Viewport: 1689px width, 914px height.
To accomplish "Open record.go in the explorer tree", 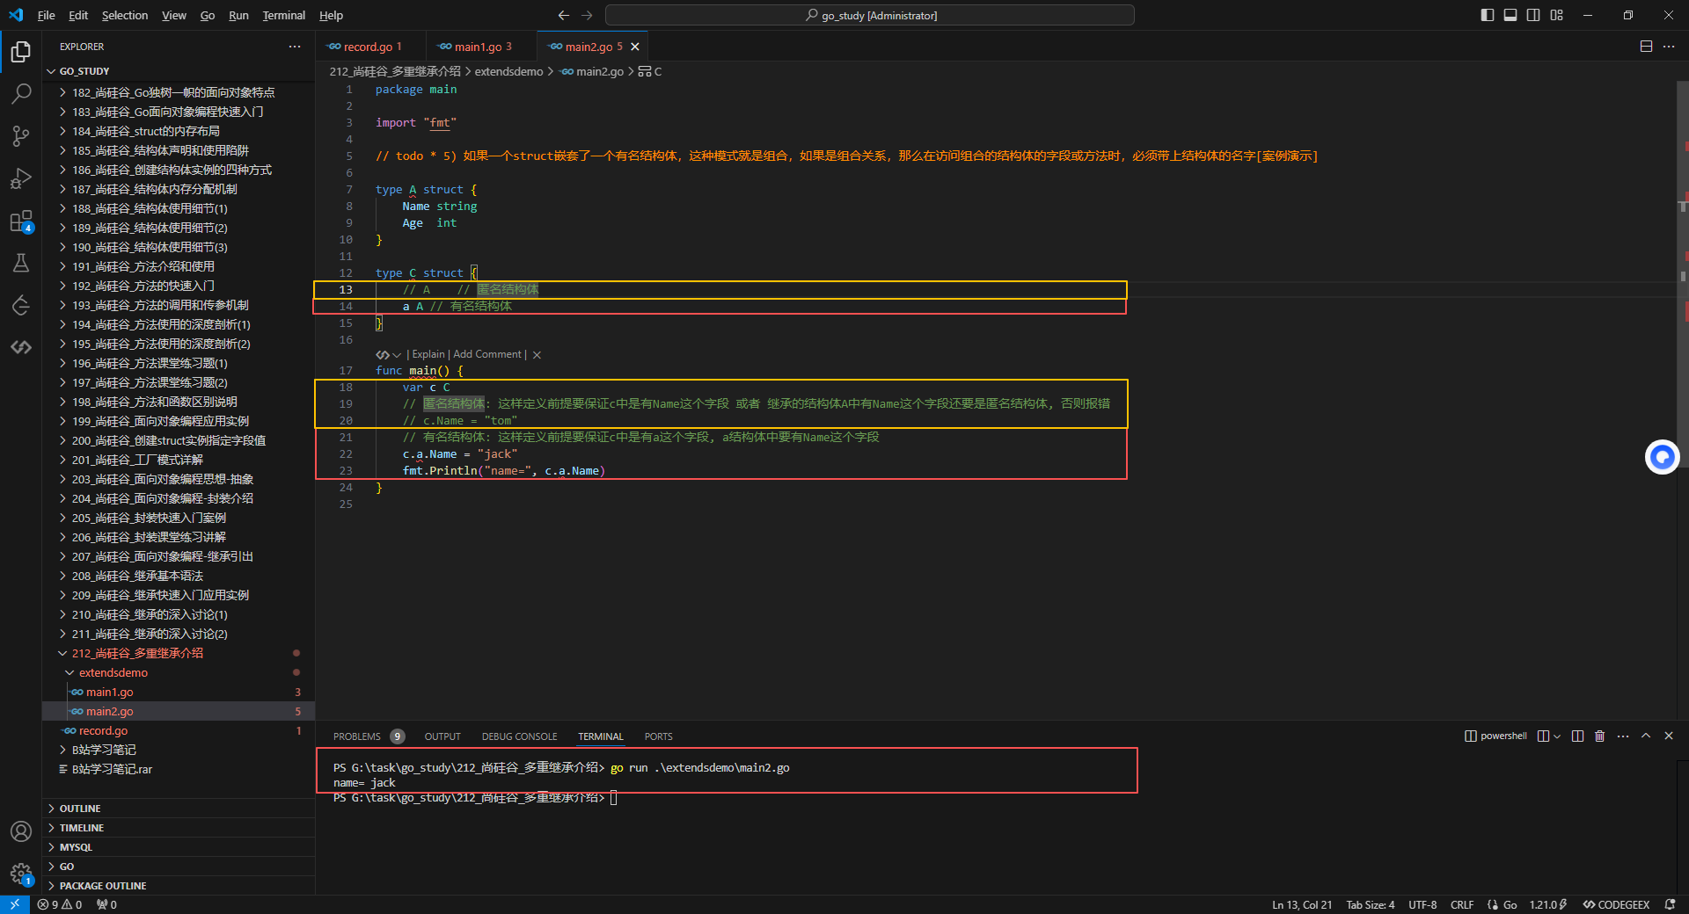I will click(x=179, y=730).
